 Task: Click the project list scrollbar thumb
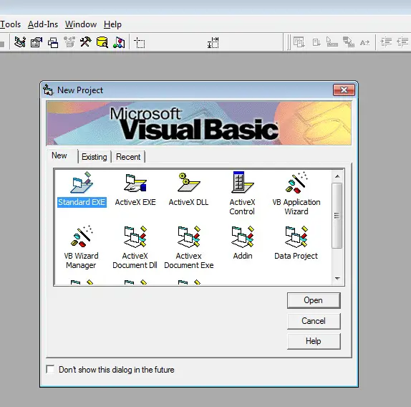[x=337, y=215]
